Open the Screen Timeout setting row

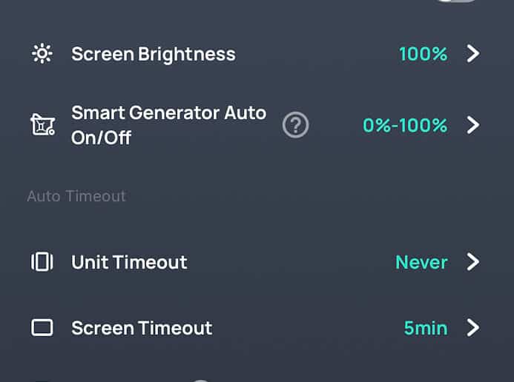(x=257, y=328)
